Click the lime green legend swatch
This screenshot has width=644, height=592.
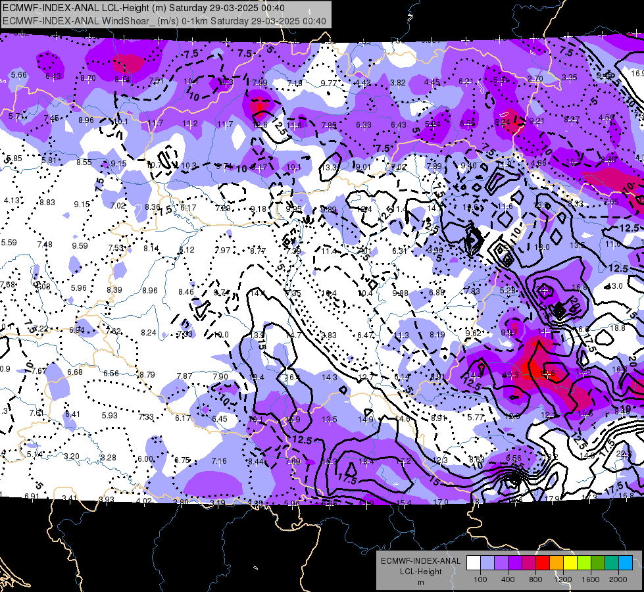(584, 563)
